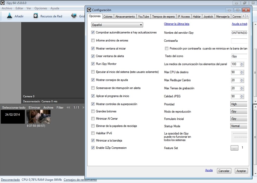Click Seleccionar todo in the media panel
Image resolution: width=257 pixels, height=183 pixels.
click(14, 107)
